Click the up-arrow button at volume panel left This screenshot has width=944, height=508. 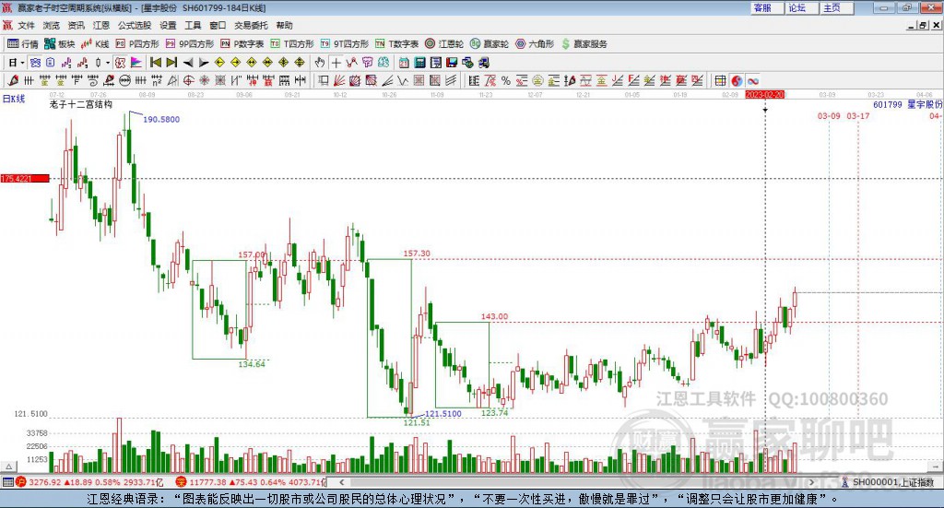point(8,467)
